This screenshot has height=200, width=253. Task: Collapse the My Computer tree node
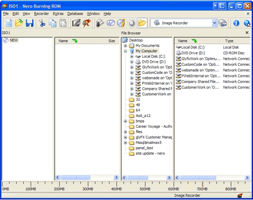click(x=125, y=51)
